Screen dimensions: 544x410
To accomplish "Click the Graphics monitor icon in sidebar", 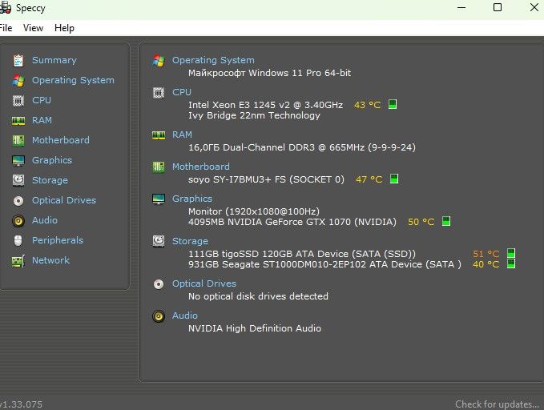I will coord(18,161).
